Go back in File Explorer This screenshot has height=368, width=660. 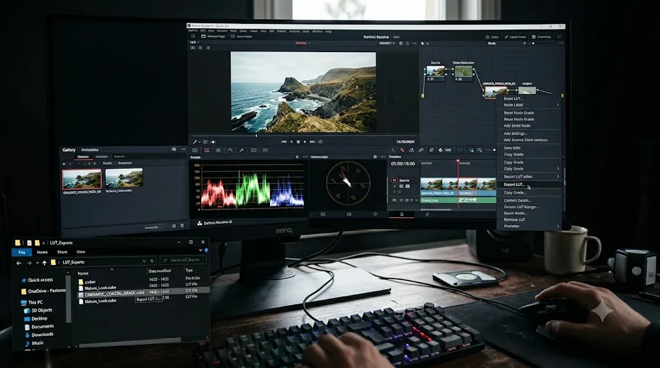[19, 263]
